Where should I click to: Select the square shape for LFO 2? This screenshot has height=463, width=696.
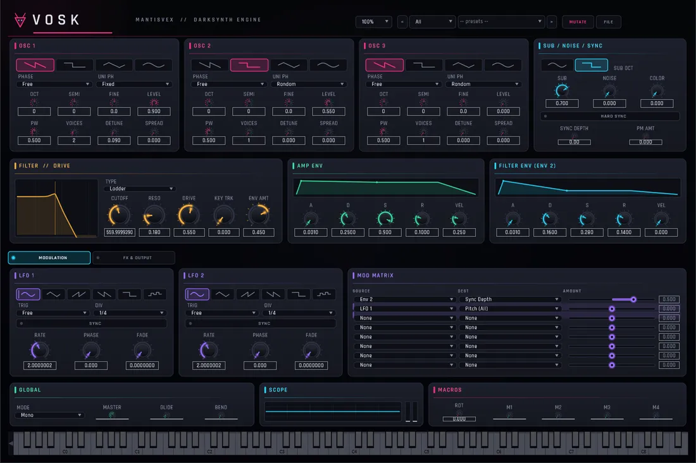coord(299,294)
